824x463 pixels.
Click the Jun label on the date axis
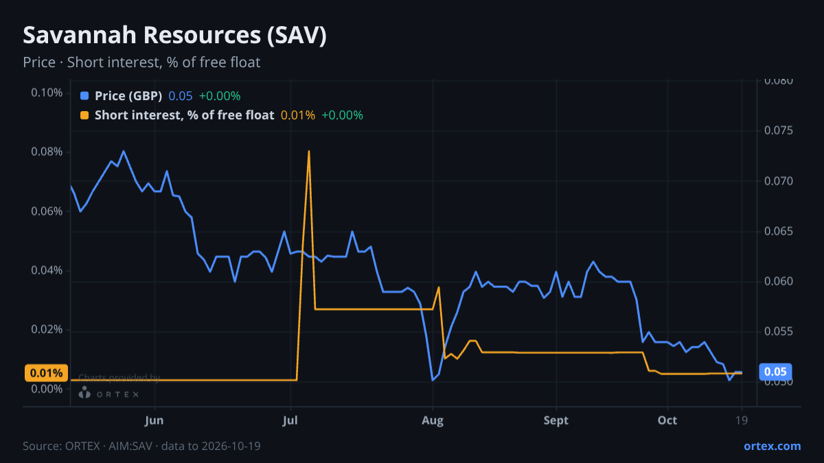[x=155, y=420]
